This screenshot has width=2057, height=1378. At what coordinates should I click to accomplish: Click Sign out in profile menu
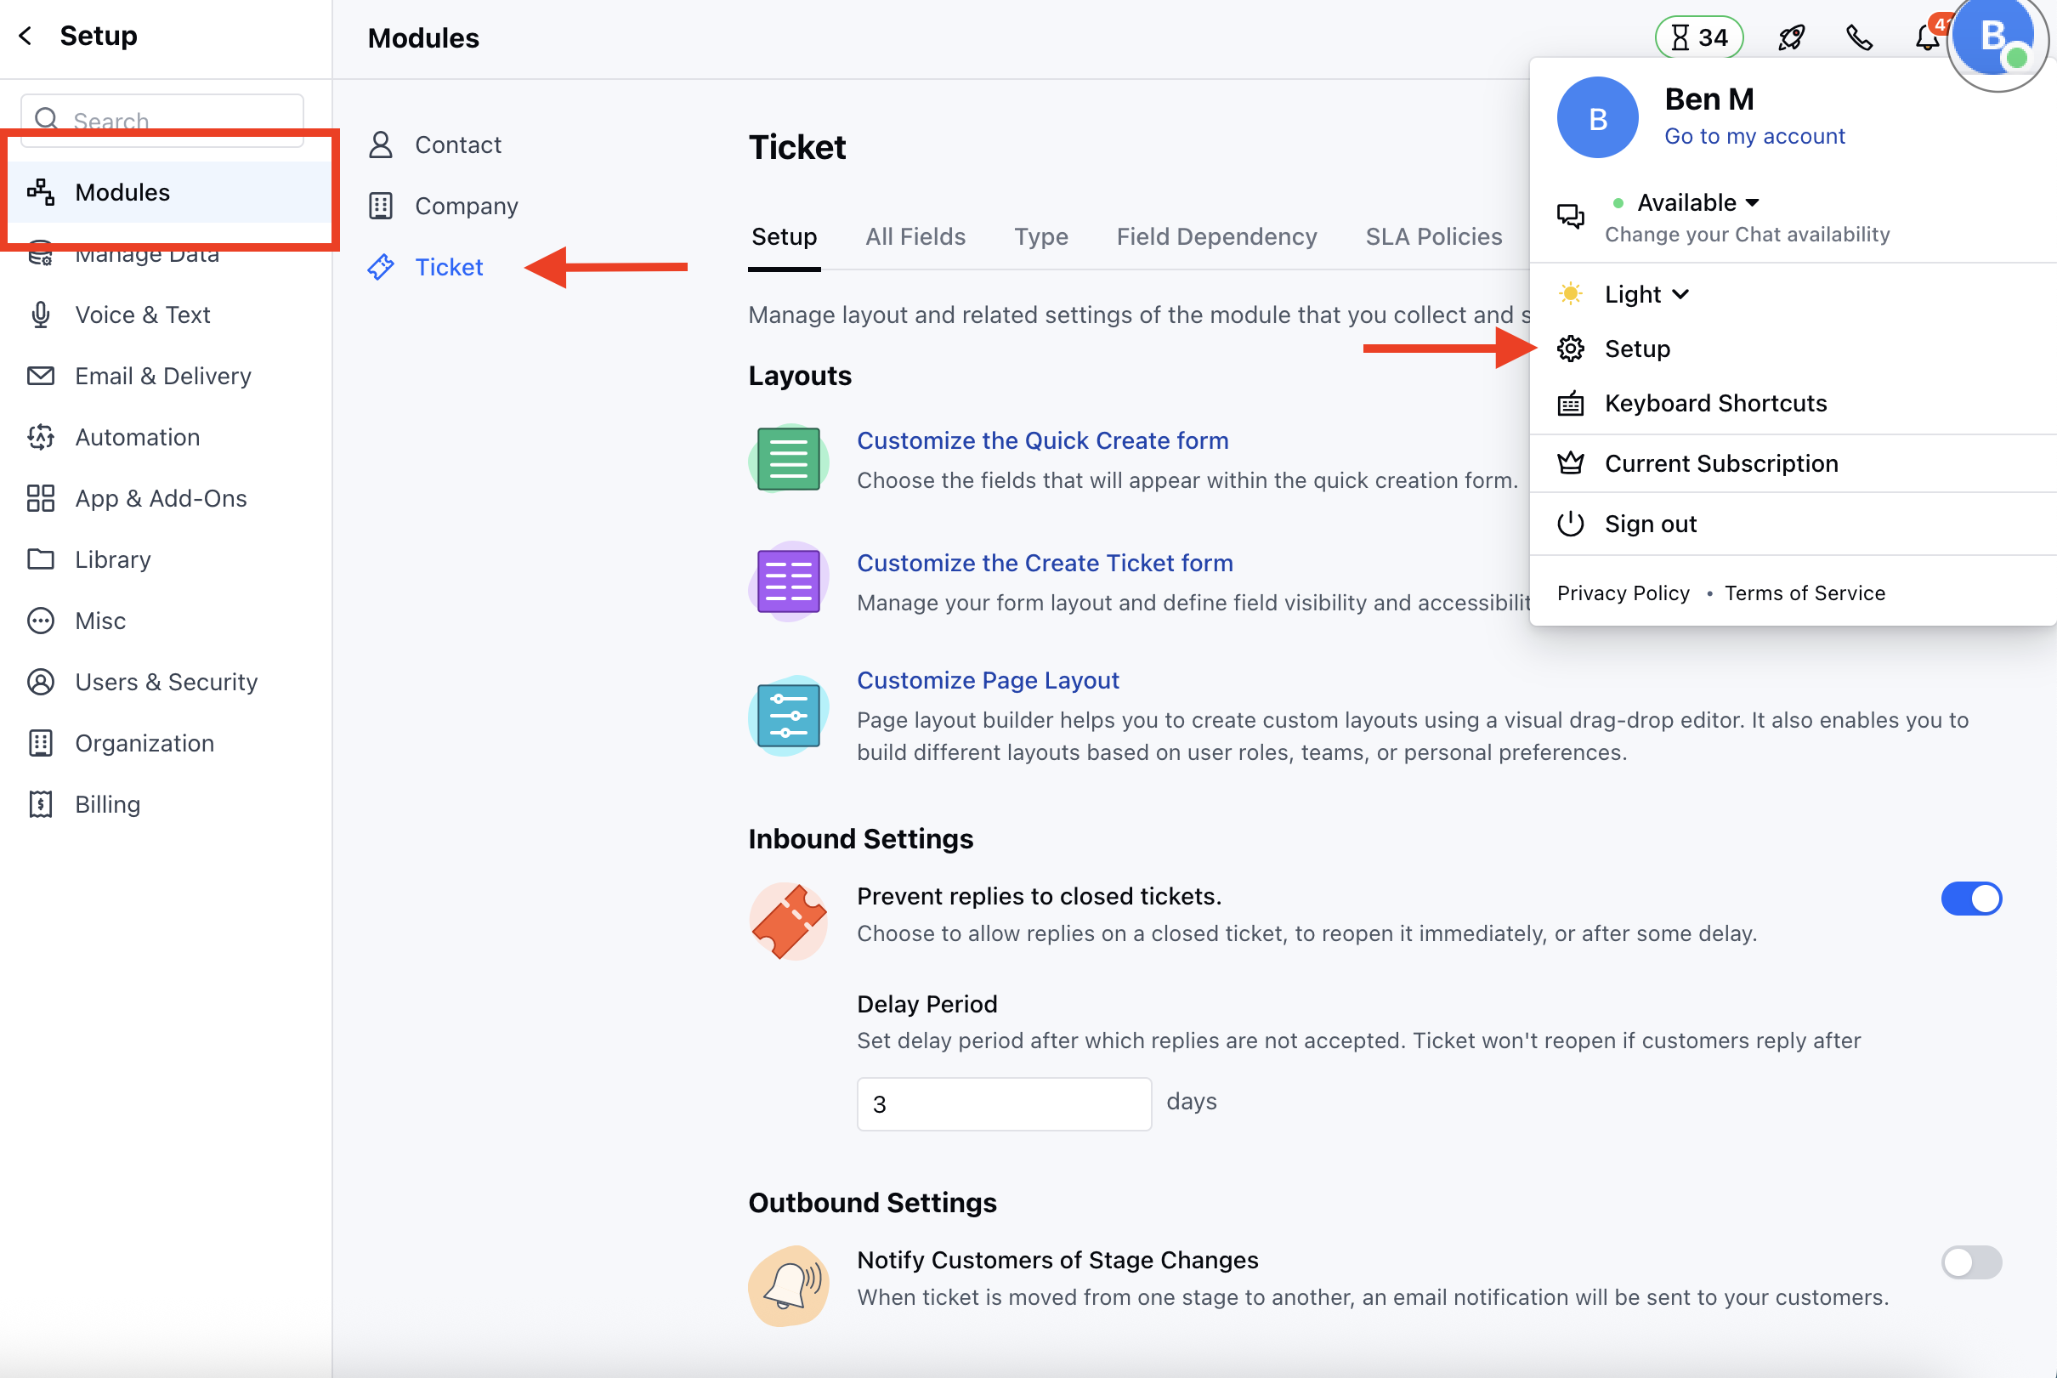[1649, 524]
